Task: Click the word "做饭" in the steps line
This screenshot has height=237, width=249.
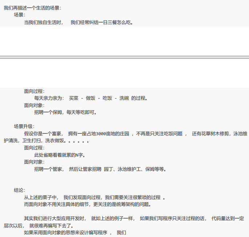Action: pyautogui.click(x=91, y=98)
